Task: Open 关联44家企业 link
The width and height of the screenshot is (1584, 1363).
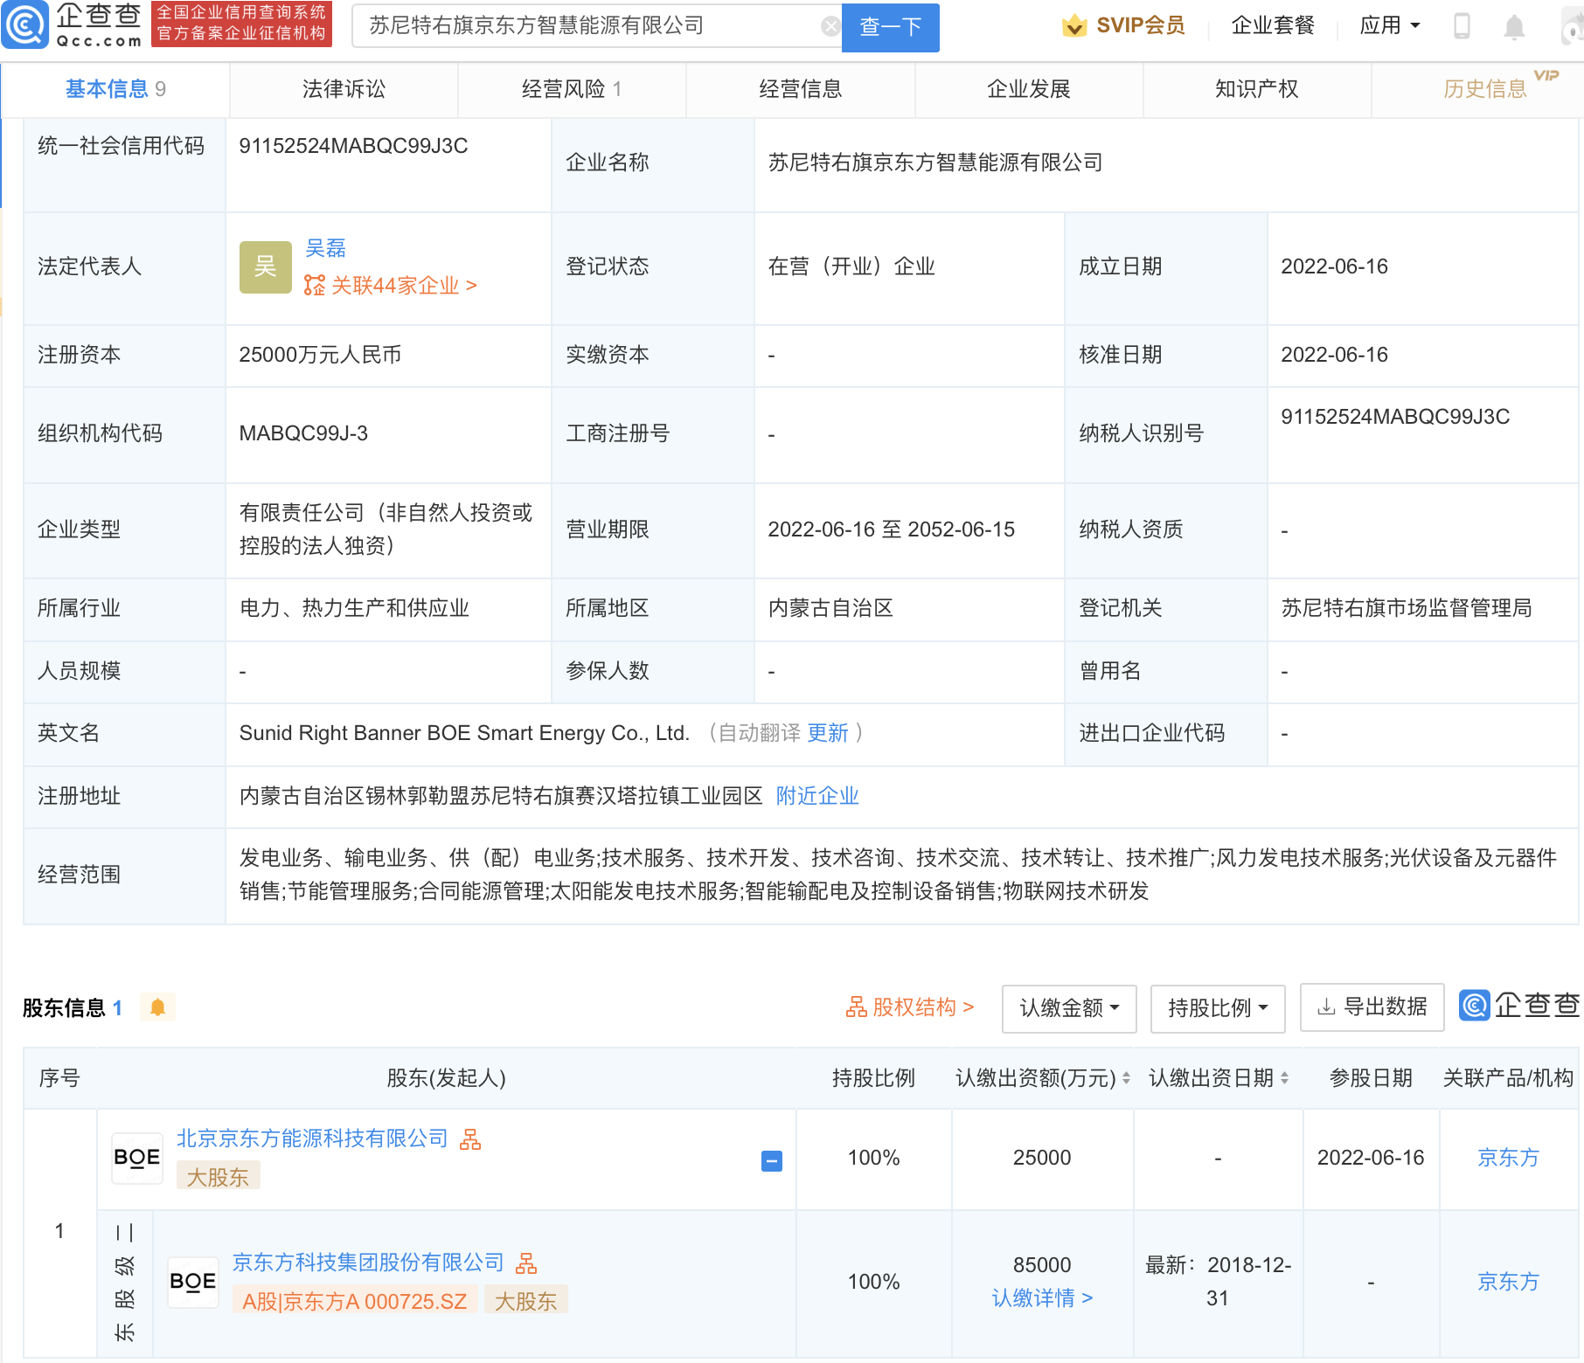Action: tap(391, 286)
